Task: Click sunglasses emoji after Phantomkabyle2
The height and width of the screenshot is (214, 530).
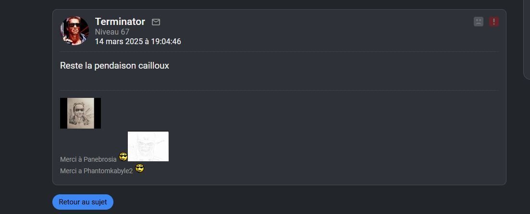Action: coord(140,168)
